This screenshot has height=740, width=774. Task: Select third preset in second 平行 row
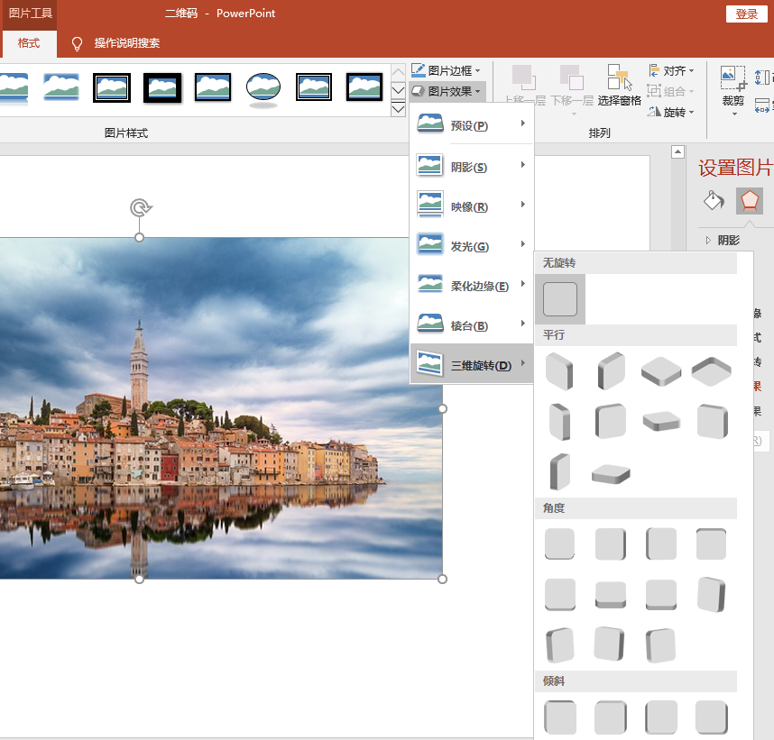pos(661,422)
